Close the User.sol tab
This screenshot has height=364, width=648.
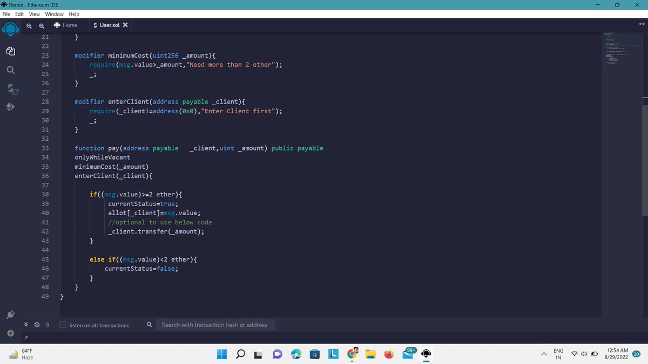(x=125, y=25)
